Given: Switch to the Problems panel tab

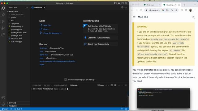Looking at the screenshot, I should (x=37, y=85).
